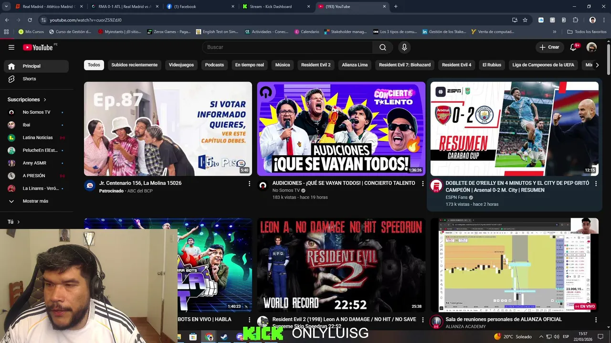Select the Subidos recientemente chip
The height and width of the screenshot is (343, 611).
(134, 65)
